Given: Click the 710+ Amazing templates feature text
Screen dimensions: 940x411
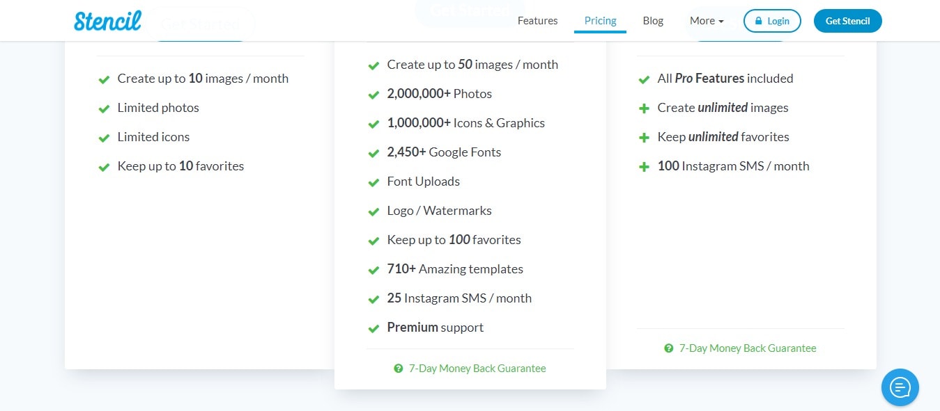Looking at the screenshot, I should (455, 269).
